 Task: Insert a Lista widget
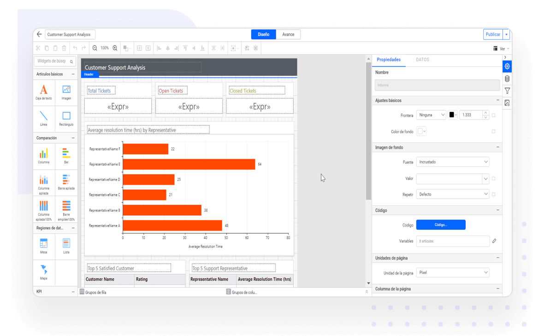66,246
